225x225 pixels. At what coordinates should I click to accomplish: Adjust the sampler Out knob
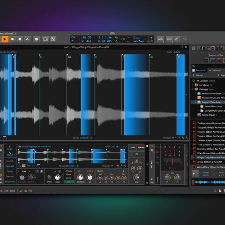137,178
